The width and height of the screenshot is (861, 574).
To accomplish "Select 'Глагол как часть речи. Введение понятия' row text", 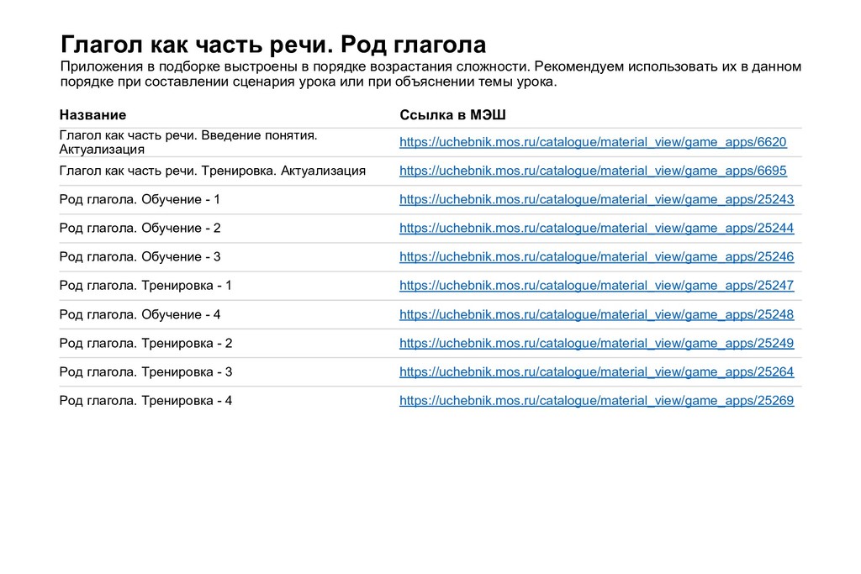I will [x=188, y=142].
